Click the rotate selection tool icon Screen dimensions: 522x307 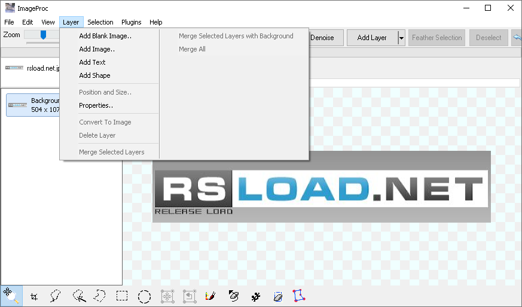(x=190, y=296)
